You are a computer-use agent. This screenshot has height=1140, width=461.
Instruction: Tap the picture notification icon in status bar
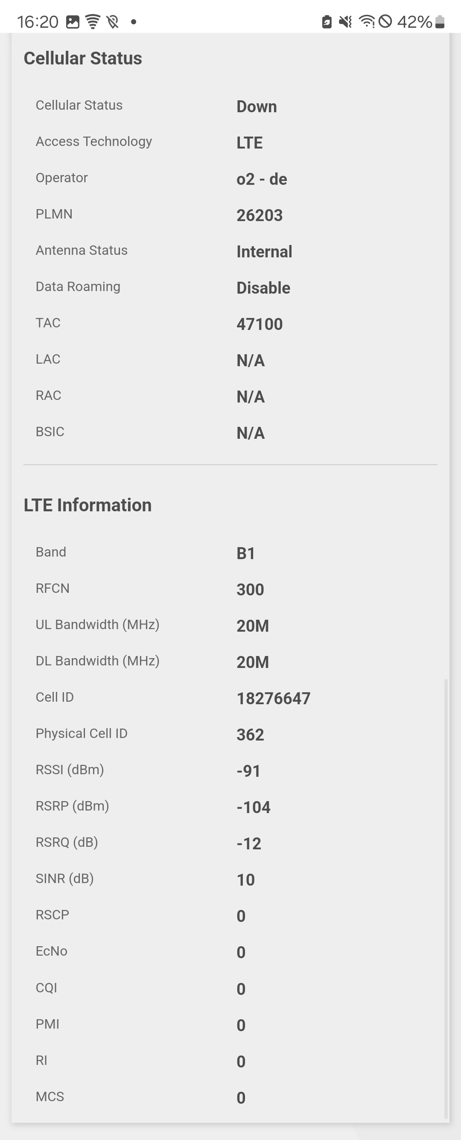point(73,22)
